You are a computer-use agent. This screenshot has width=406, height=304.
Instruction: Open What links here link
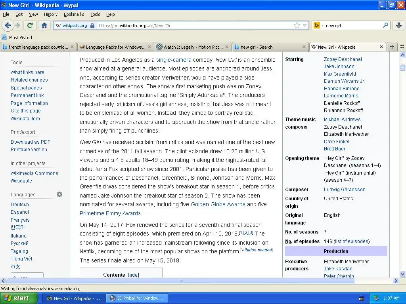pos(27,72)
